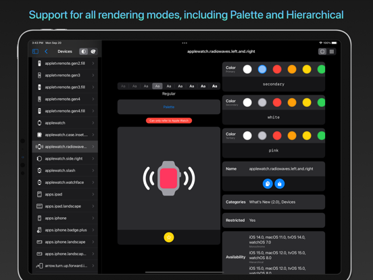
Task: Toggle the sidebar panel icon
Action: point(35,51)
